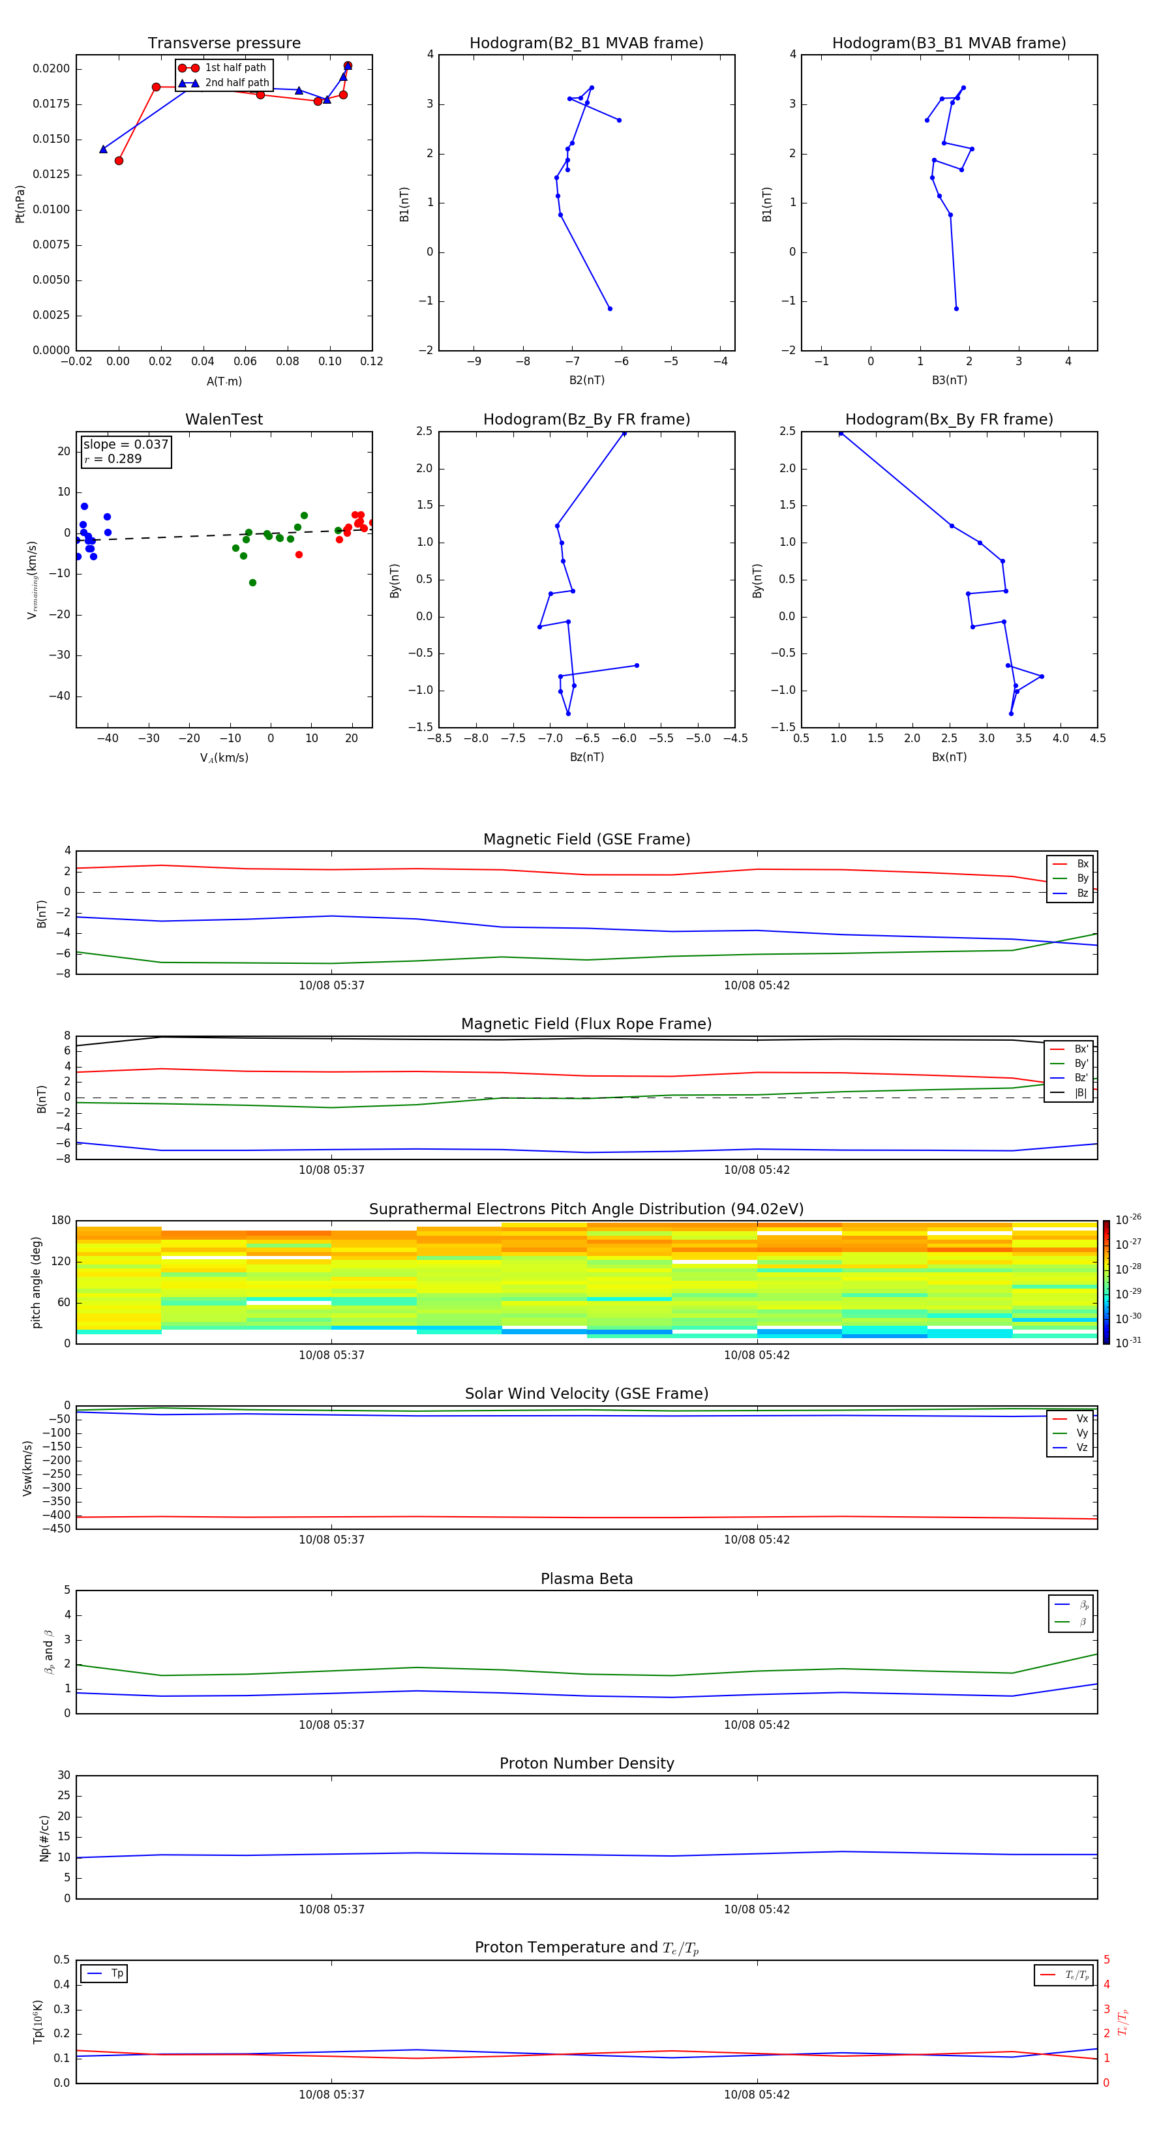
Task: Click the 'Transverse pressure' plot title
Action: (224, 44)
